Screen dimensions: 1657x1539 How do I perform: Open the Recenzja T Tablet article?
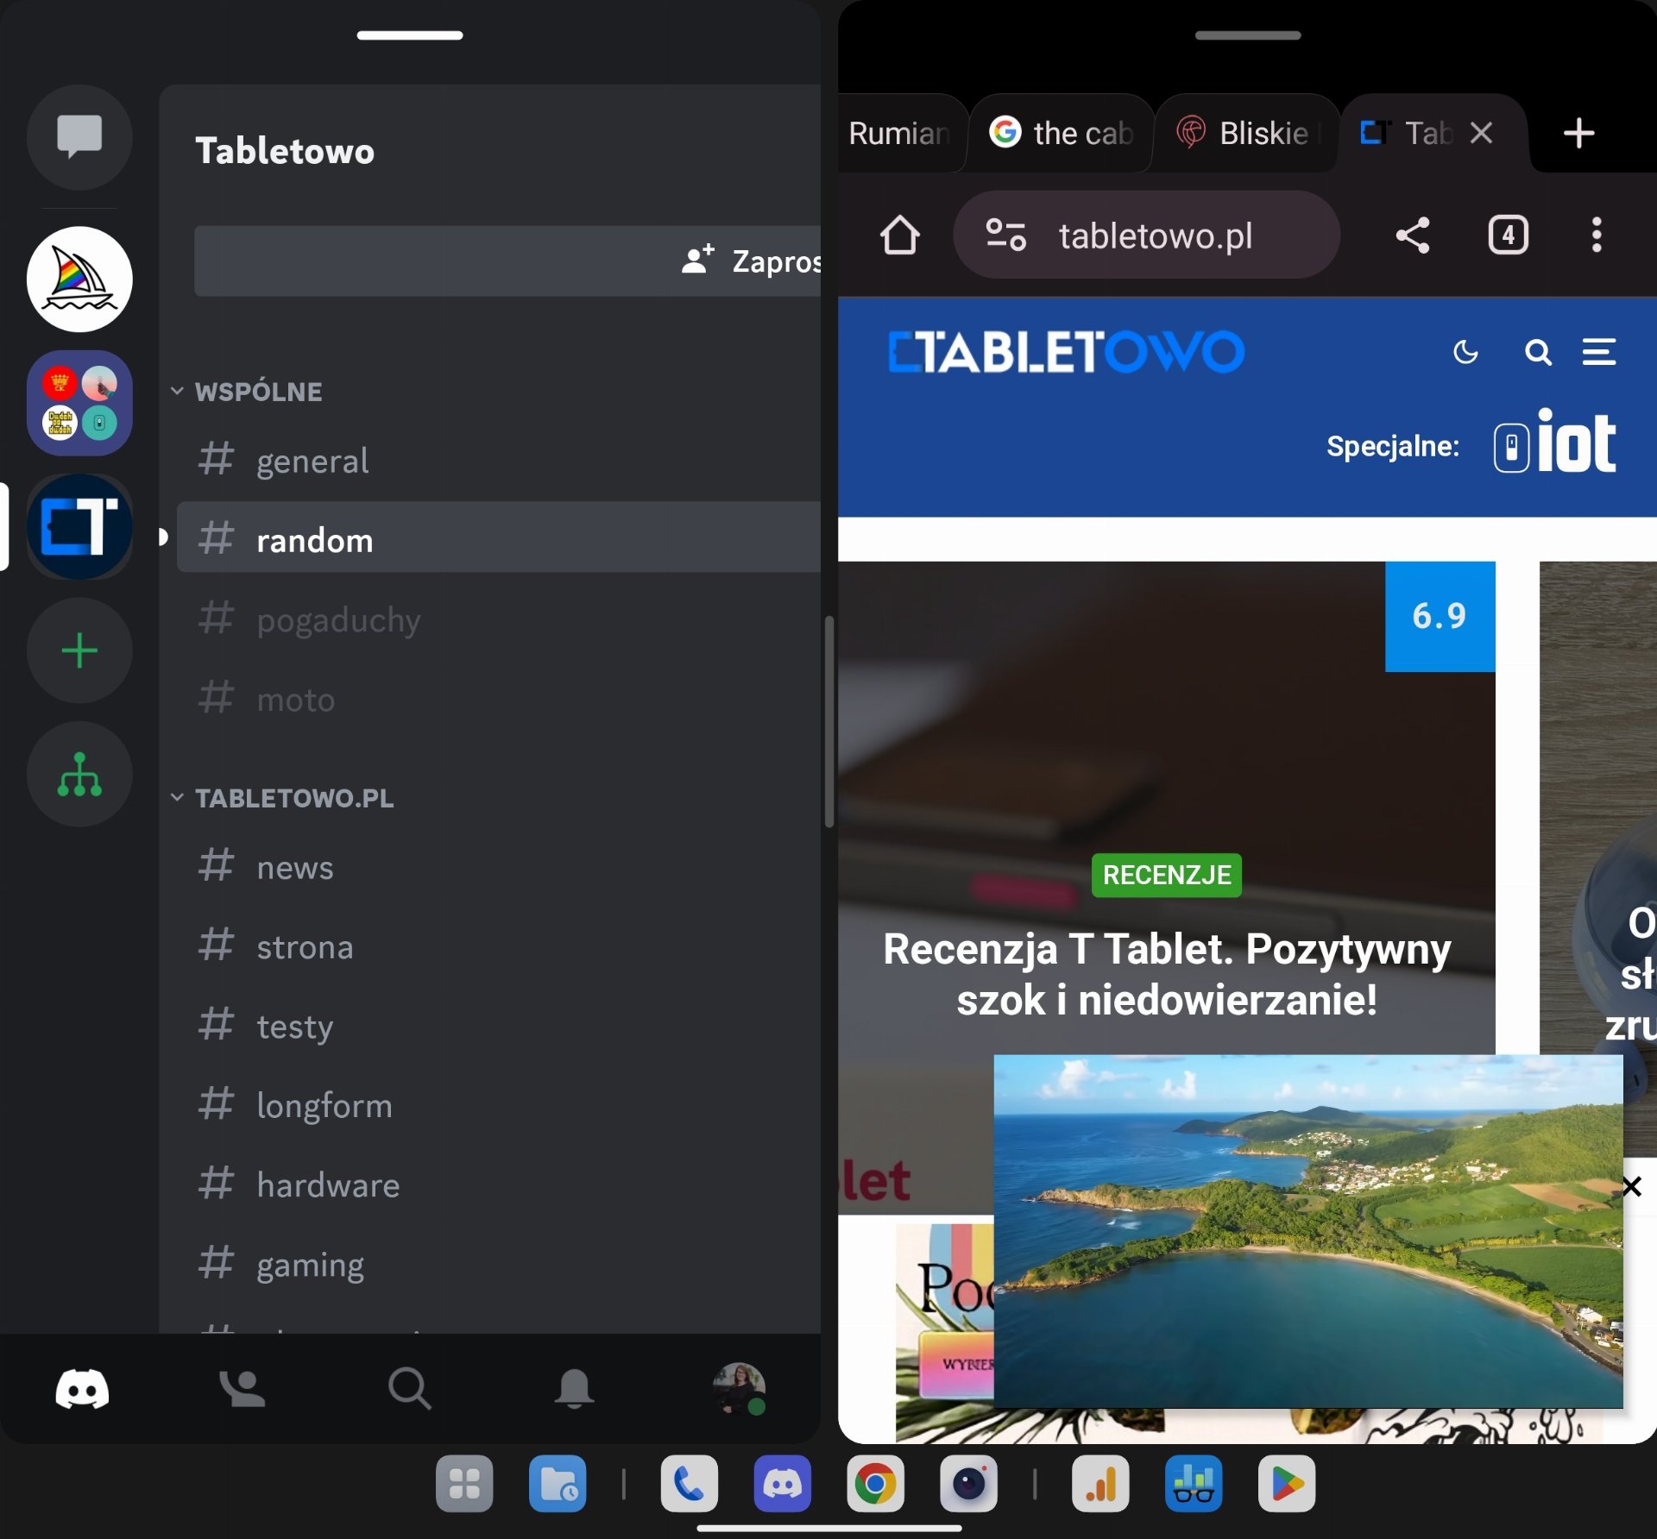pos(1166,974)
